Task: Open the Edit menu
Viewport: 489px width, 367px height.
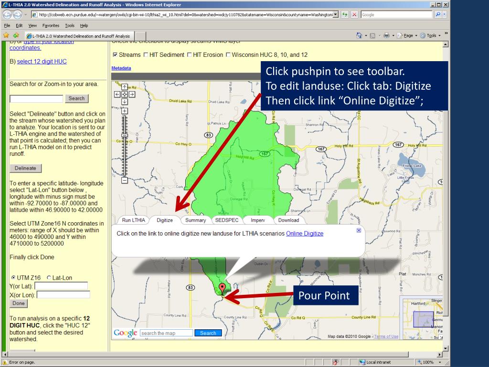Action: [19, 26]
